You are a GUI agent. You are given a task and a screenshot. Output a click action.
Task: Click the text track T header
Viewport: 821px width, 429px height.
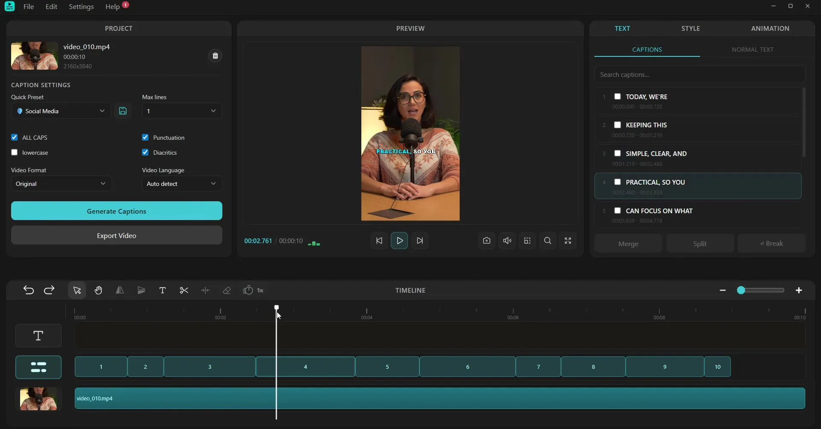(38, 336)
